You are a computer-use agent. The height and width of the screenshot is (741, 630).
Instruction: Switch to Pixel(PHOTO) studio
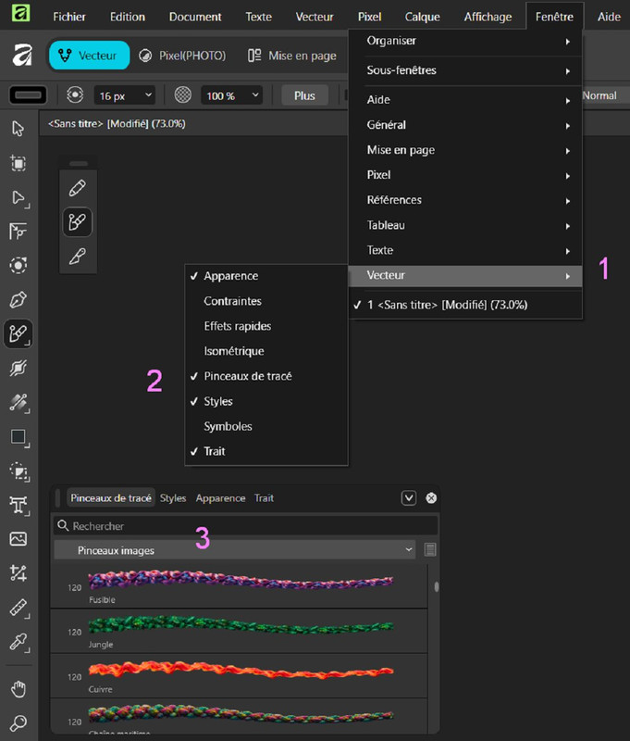[182, 56]
